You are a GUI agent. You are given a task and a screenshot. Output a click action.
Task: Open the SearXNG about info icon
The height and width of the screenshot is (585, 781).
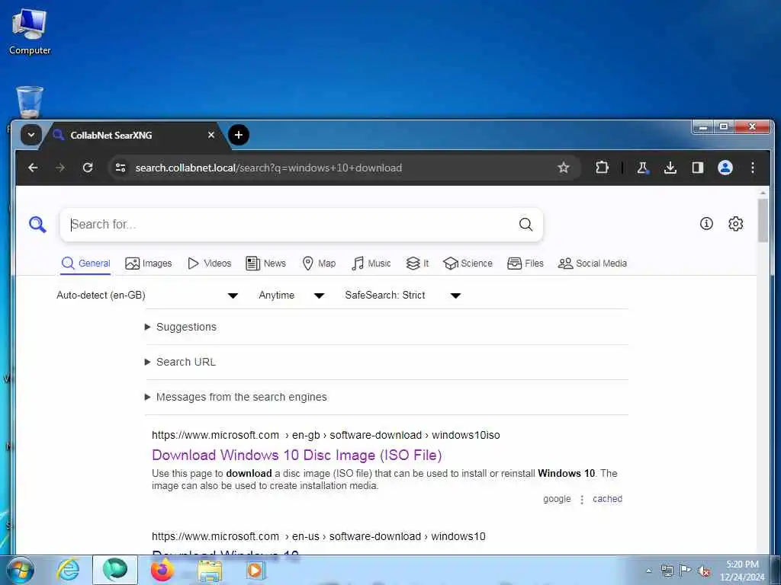(x=706, y=224)
